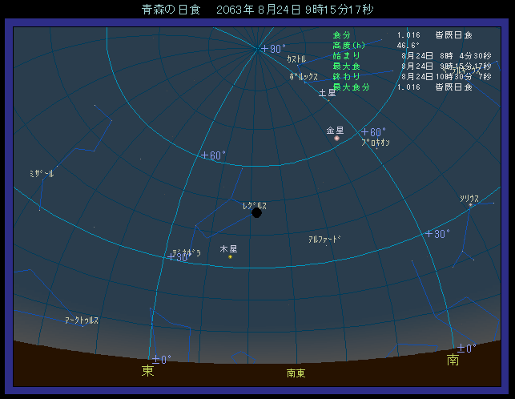
Task: Click the Pollux (ポルックス) star label
Action: 304,76
